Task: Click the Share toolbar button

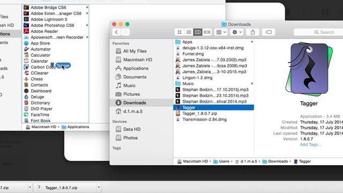Action: coord(252,32)
